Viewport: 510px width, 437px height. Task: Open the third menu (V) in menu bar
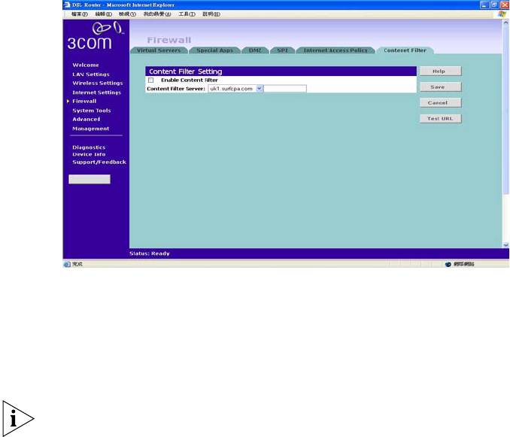click(127, 14)
